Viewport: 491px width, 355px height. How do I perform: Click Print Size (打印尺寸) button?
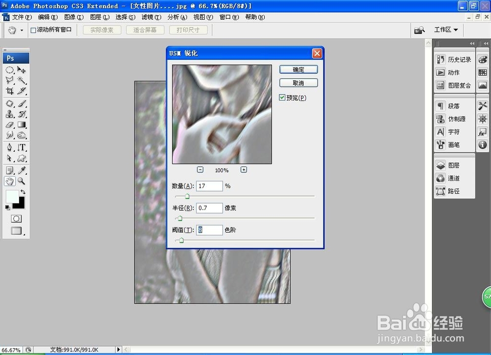click(188, 30)
